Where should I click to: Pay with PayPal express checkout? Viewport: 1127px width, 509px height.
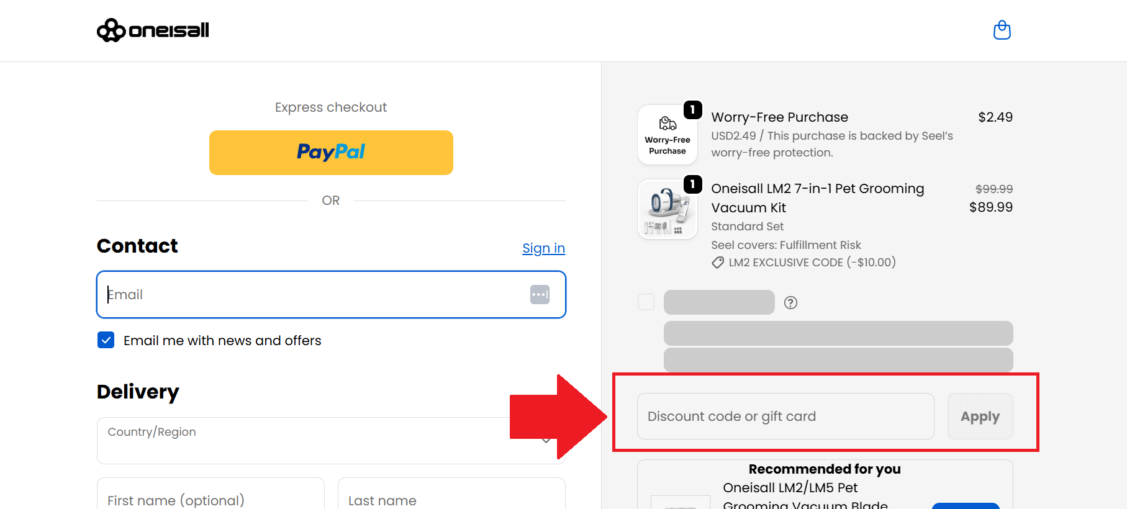click(331, 153)
